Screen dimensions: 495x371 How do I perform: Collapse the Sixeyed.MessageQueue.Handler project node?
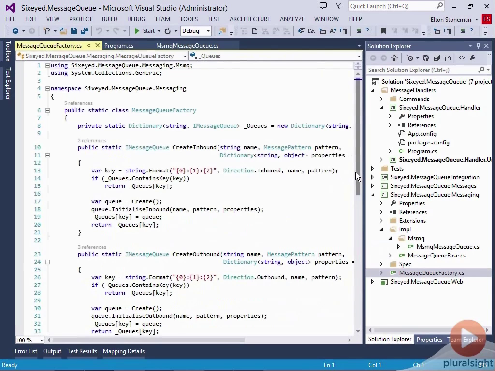click(x=381, y=108)
